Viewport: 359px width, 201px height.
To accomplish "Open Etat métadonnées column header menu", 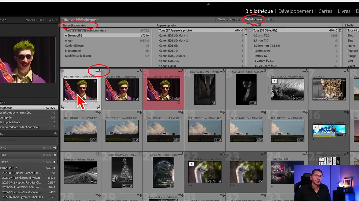I will click(x=74, y=25).
